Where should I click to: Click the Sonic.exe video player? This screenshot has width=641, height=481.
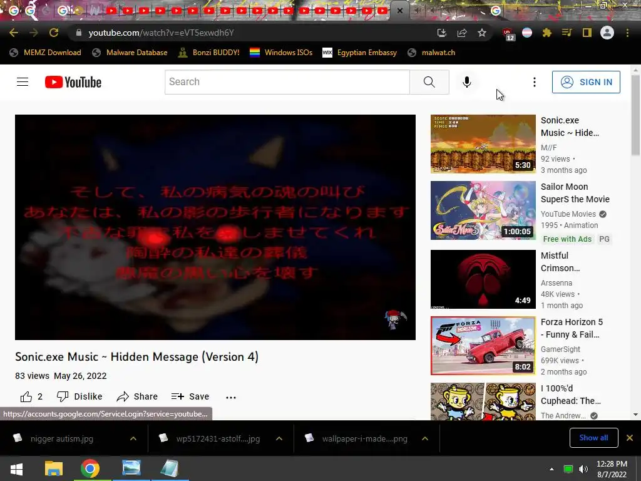[215, 227]
